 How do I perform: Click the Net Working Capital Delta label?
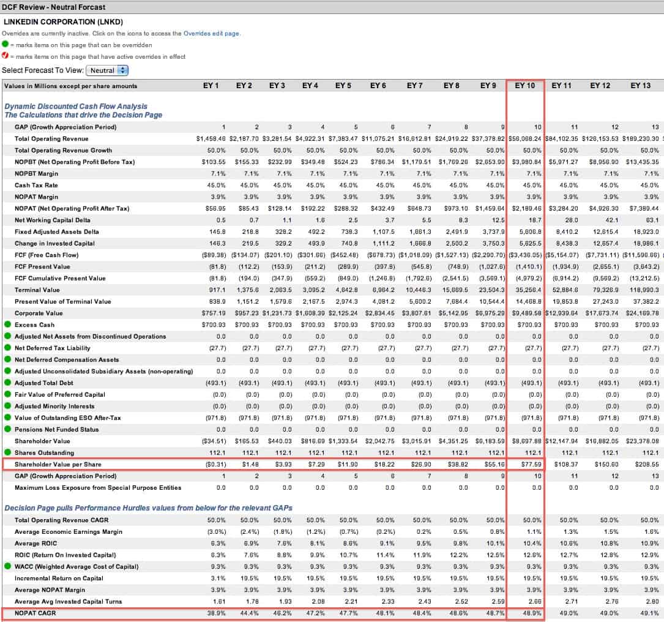pyautogui.click(x=52, y=220)
